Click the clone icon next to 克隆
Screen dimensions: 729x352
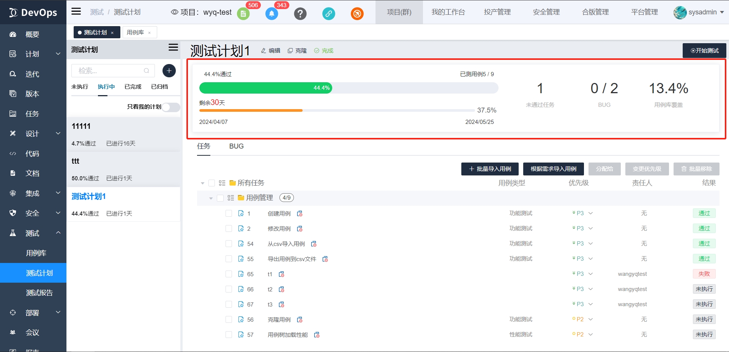[290, 51]
